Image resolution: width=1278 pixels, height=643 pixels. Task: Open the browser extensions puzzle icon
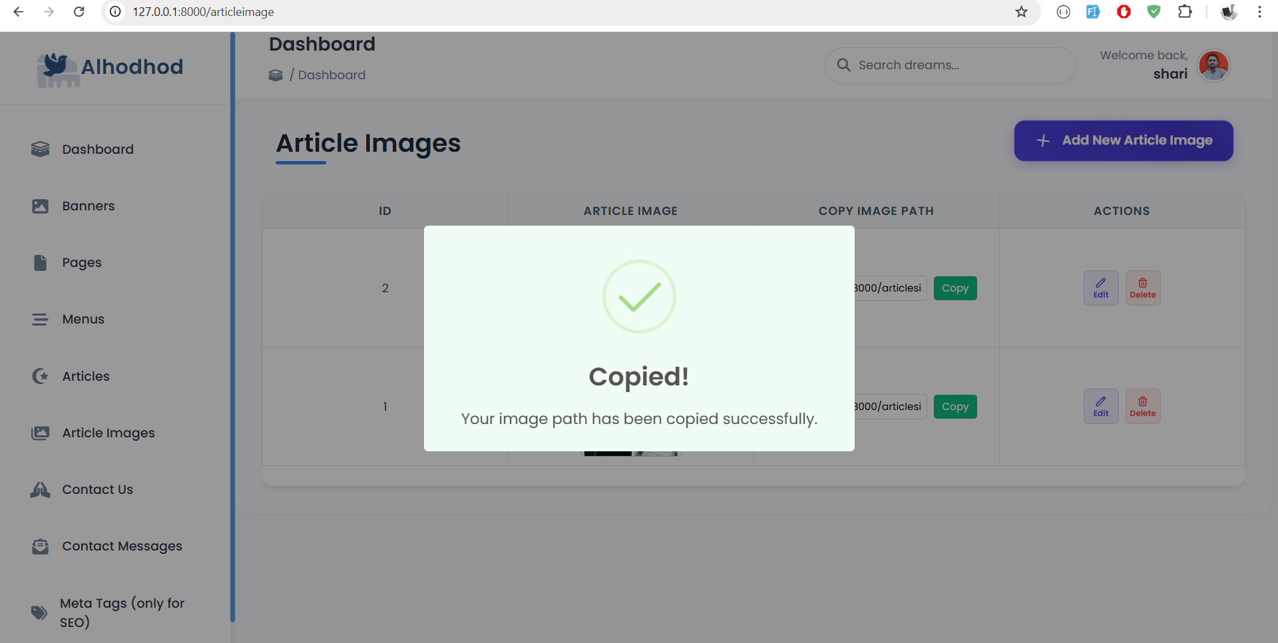tap(1185, 12)
